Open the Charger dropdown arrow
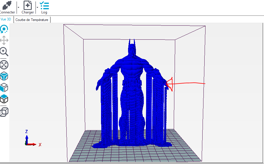Image resolution: width=264 pixels, height=164 pixels. coord(37,7)
